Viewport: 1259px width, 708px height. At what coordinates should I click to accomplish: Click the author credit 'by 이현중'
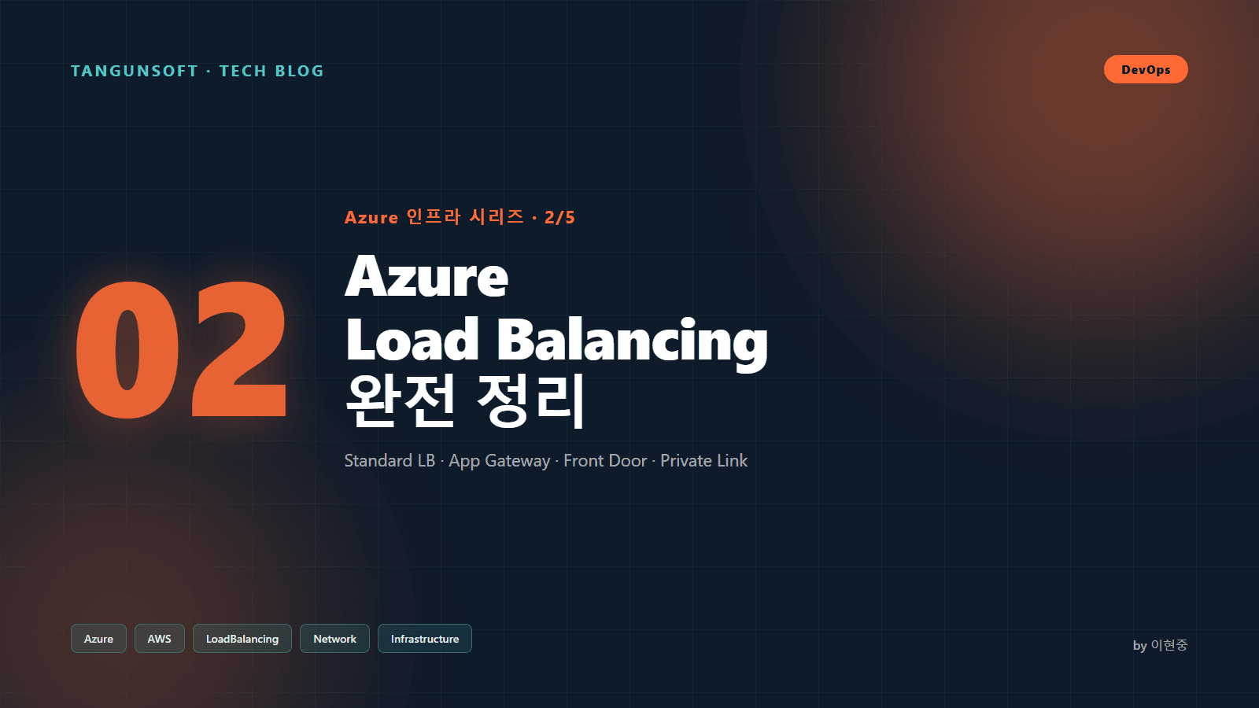click(1160, 645)
